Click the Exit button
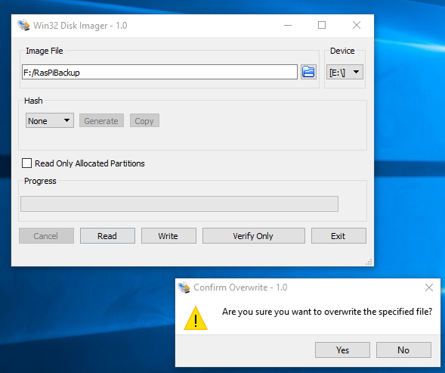The image size is (445, 373). (338, 236)
